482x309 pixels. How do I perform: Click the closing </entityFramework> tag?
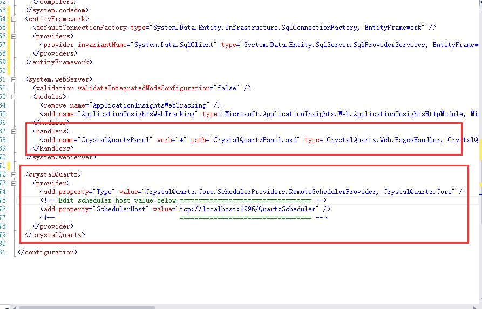click(59, 62)
